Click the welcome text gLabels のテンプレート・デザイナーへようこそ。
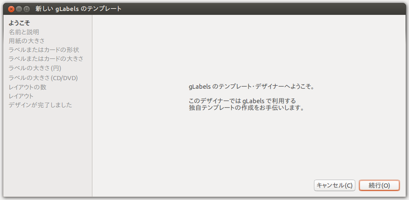The width and height of the screenshot is (409, 200). click(x=251, y=87)
